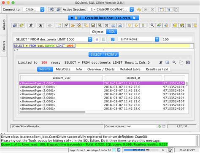Click the down arrow next SQL icon
Screen dimensions: 200x153
click(x=136, y=25)
